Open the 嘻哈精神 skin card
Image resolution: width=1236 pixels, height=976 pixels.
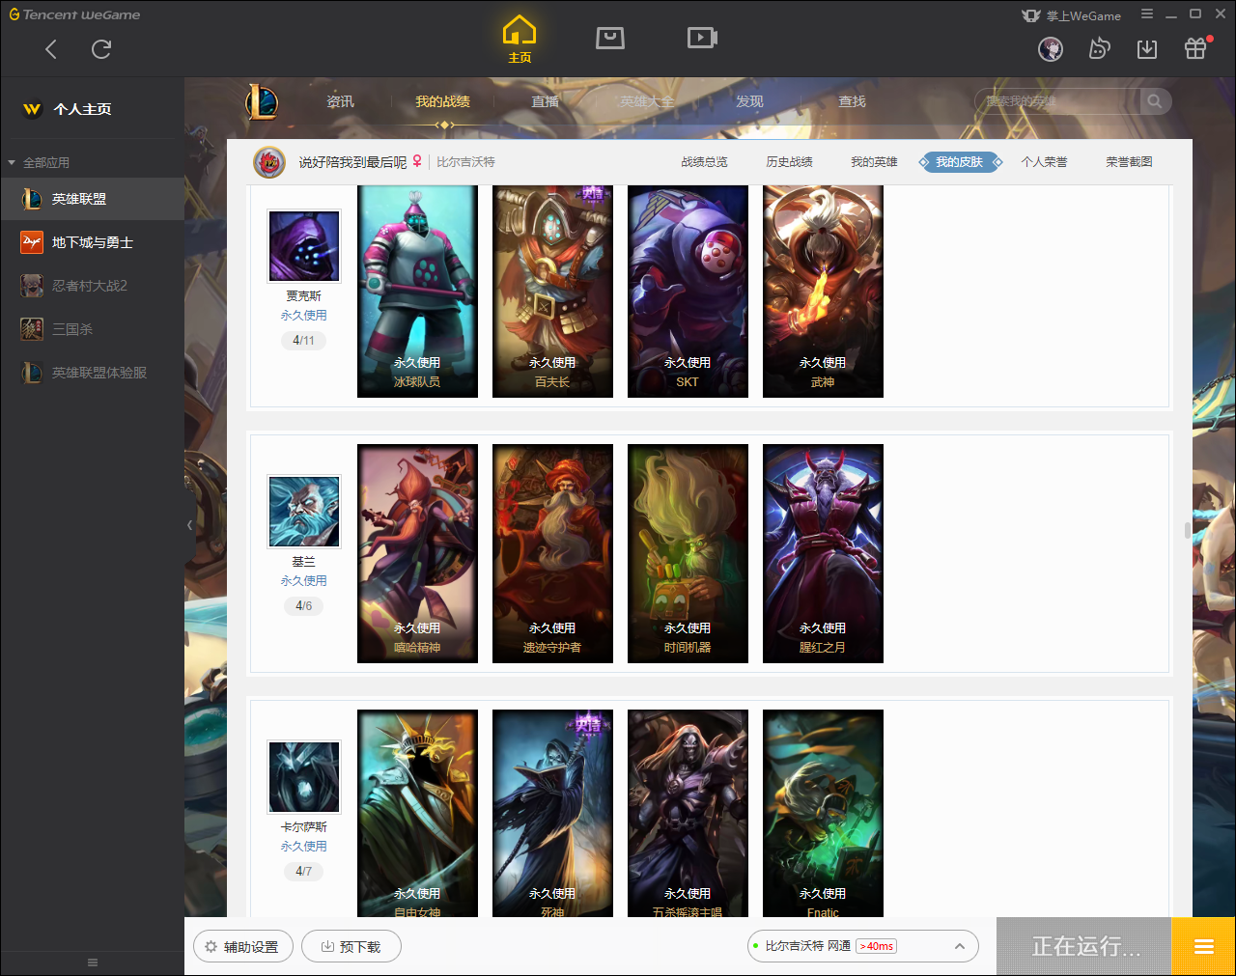coord(417,553)
